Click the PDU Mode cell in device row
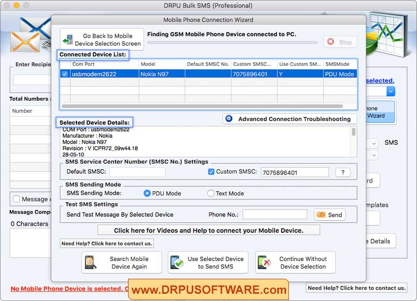Image resolution: width=417 pixels, height=301 pixels. click(x=340, y=74)
